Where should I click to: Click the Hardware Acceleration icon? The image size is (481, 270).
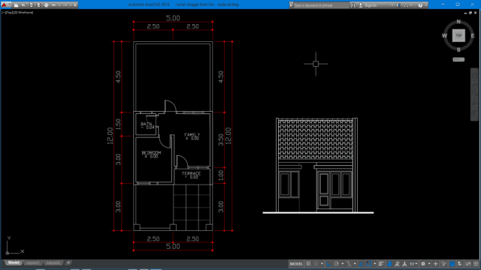[452, 264]
